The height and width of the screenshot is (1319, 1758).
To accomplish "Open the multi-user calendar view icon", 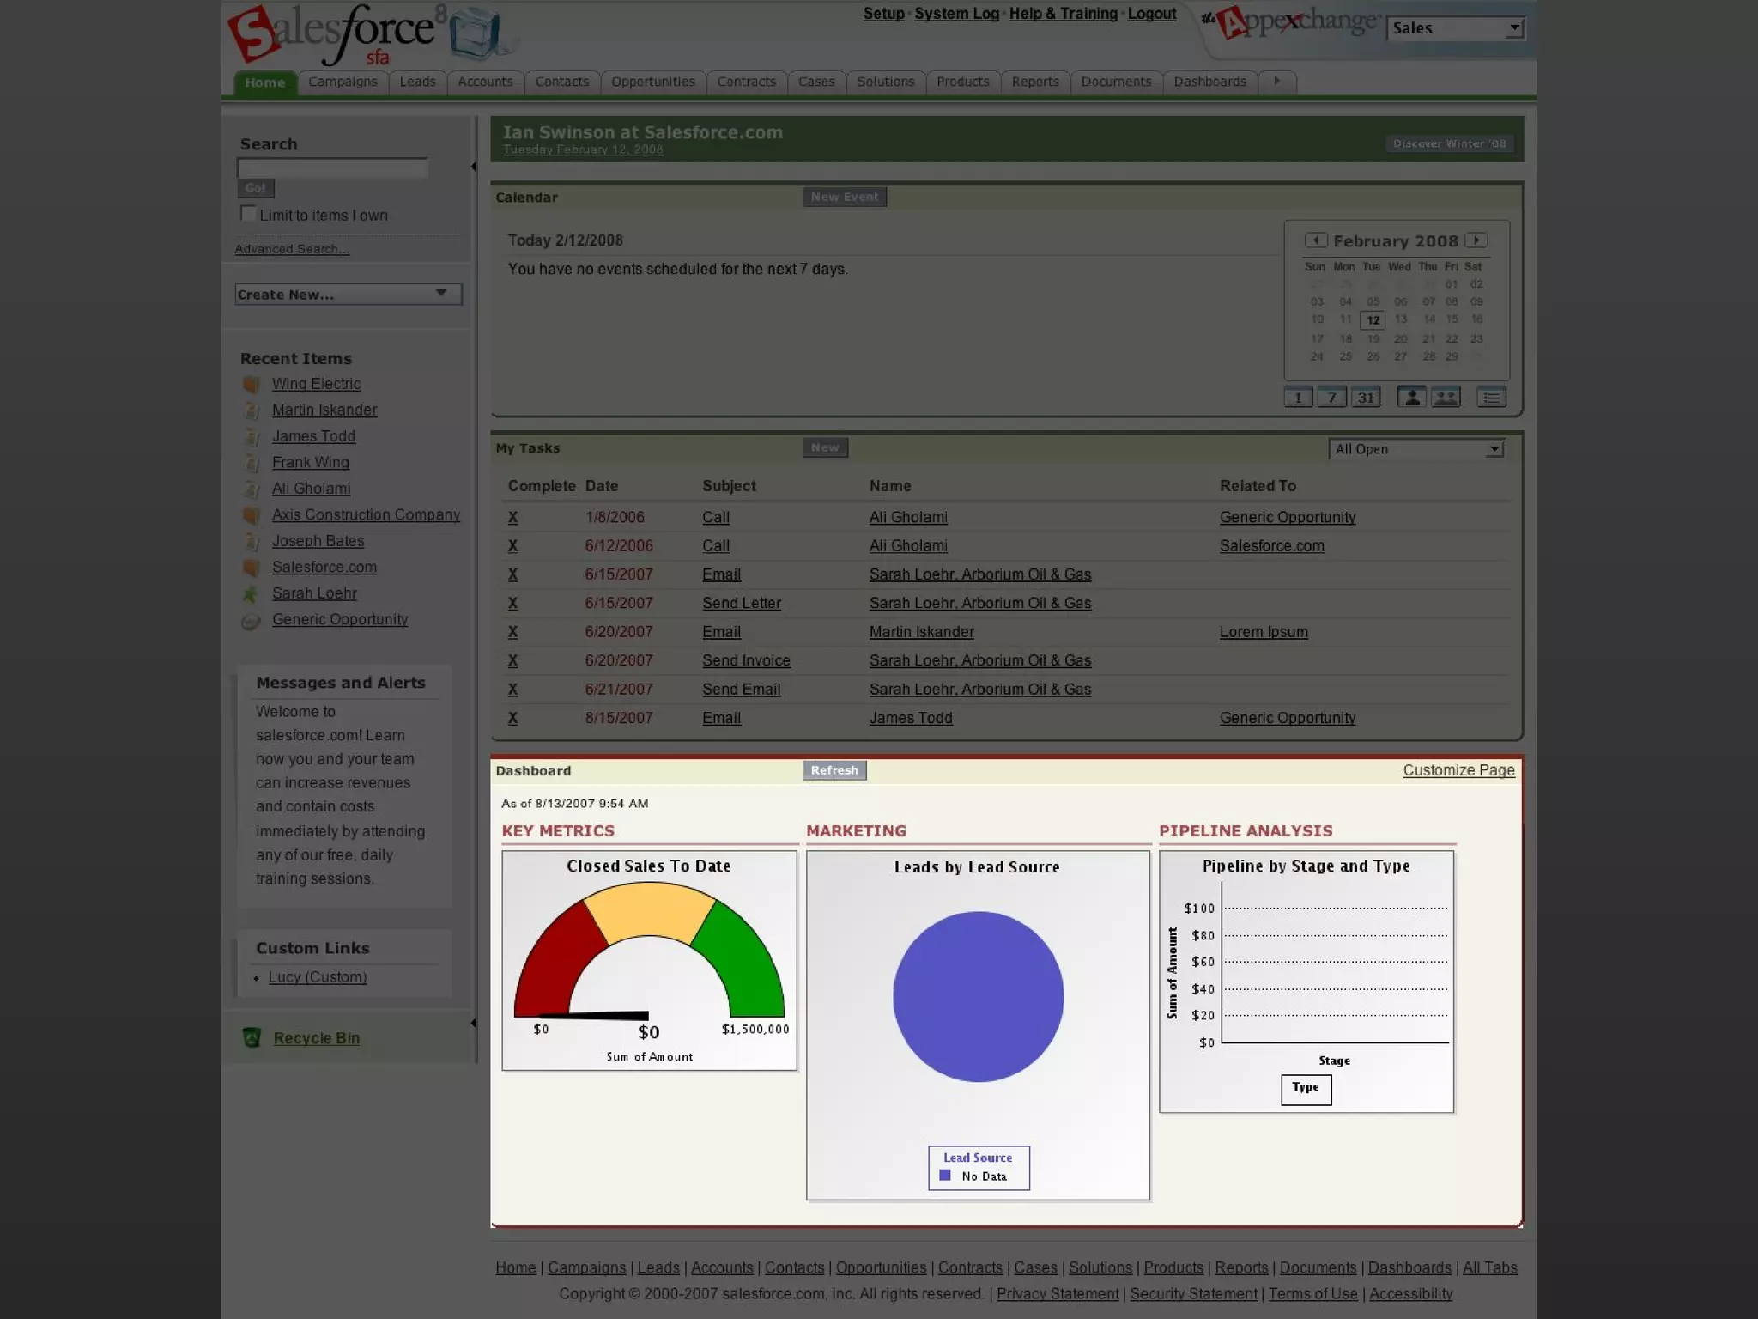I will 1446,397.
